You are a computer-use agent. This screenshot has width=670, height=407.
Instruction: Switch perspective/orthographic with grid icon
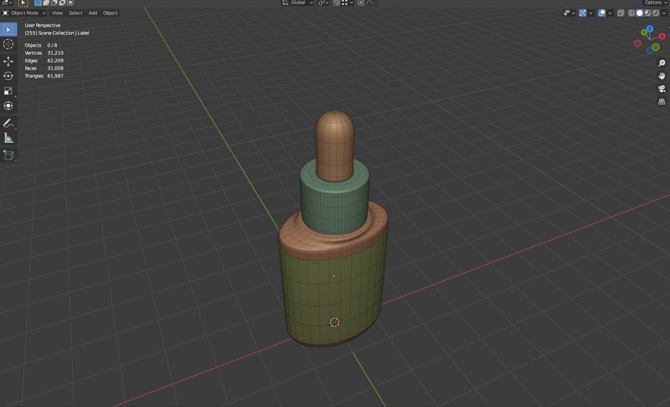[662, 102]
